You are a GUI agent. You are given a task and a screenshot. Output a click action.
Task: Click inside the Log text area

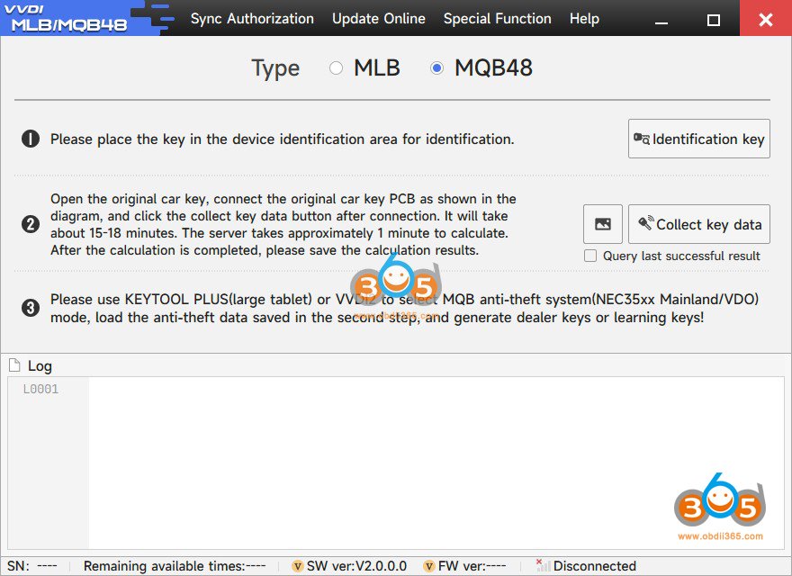tap(436, 463)
